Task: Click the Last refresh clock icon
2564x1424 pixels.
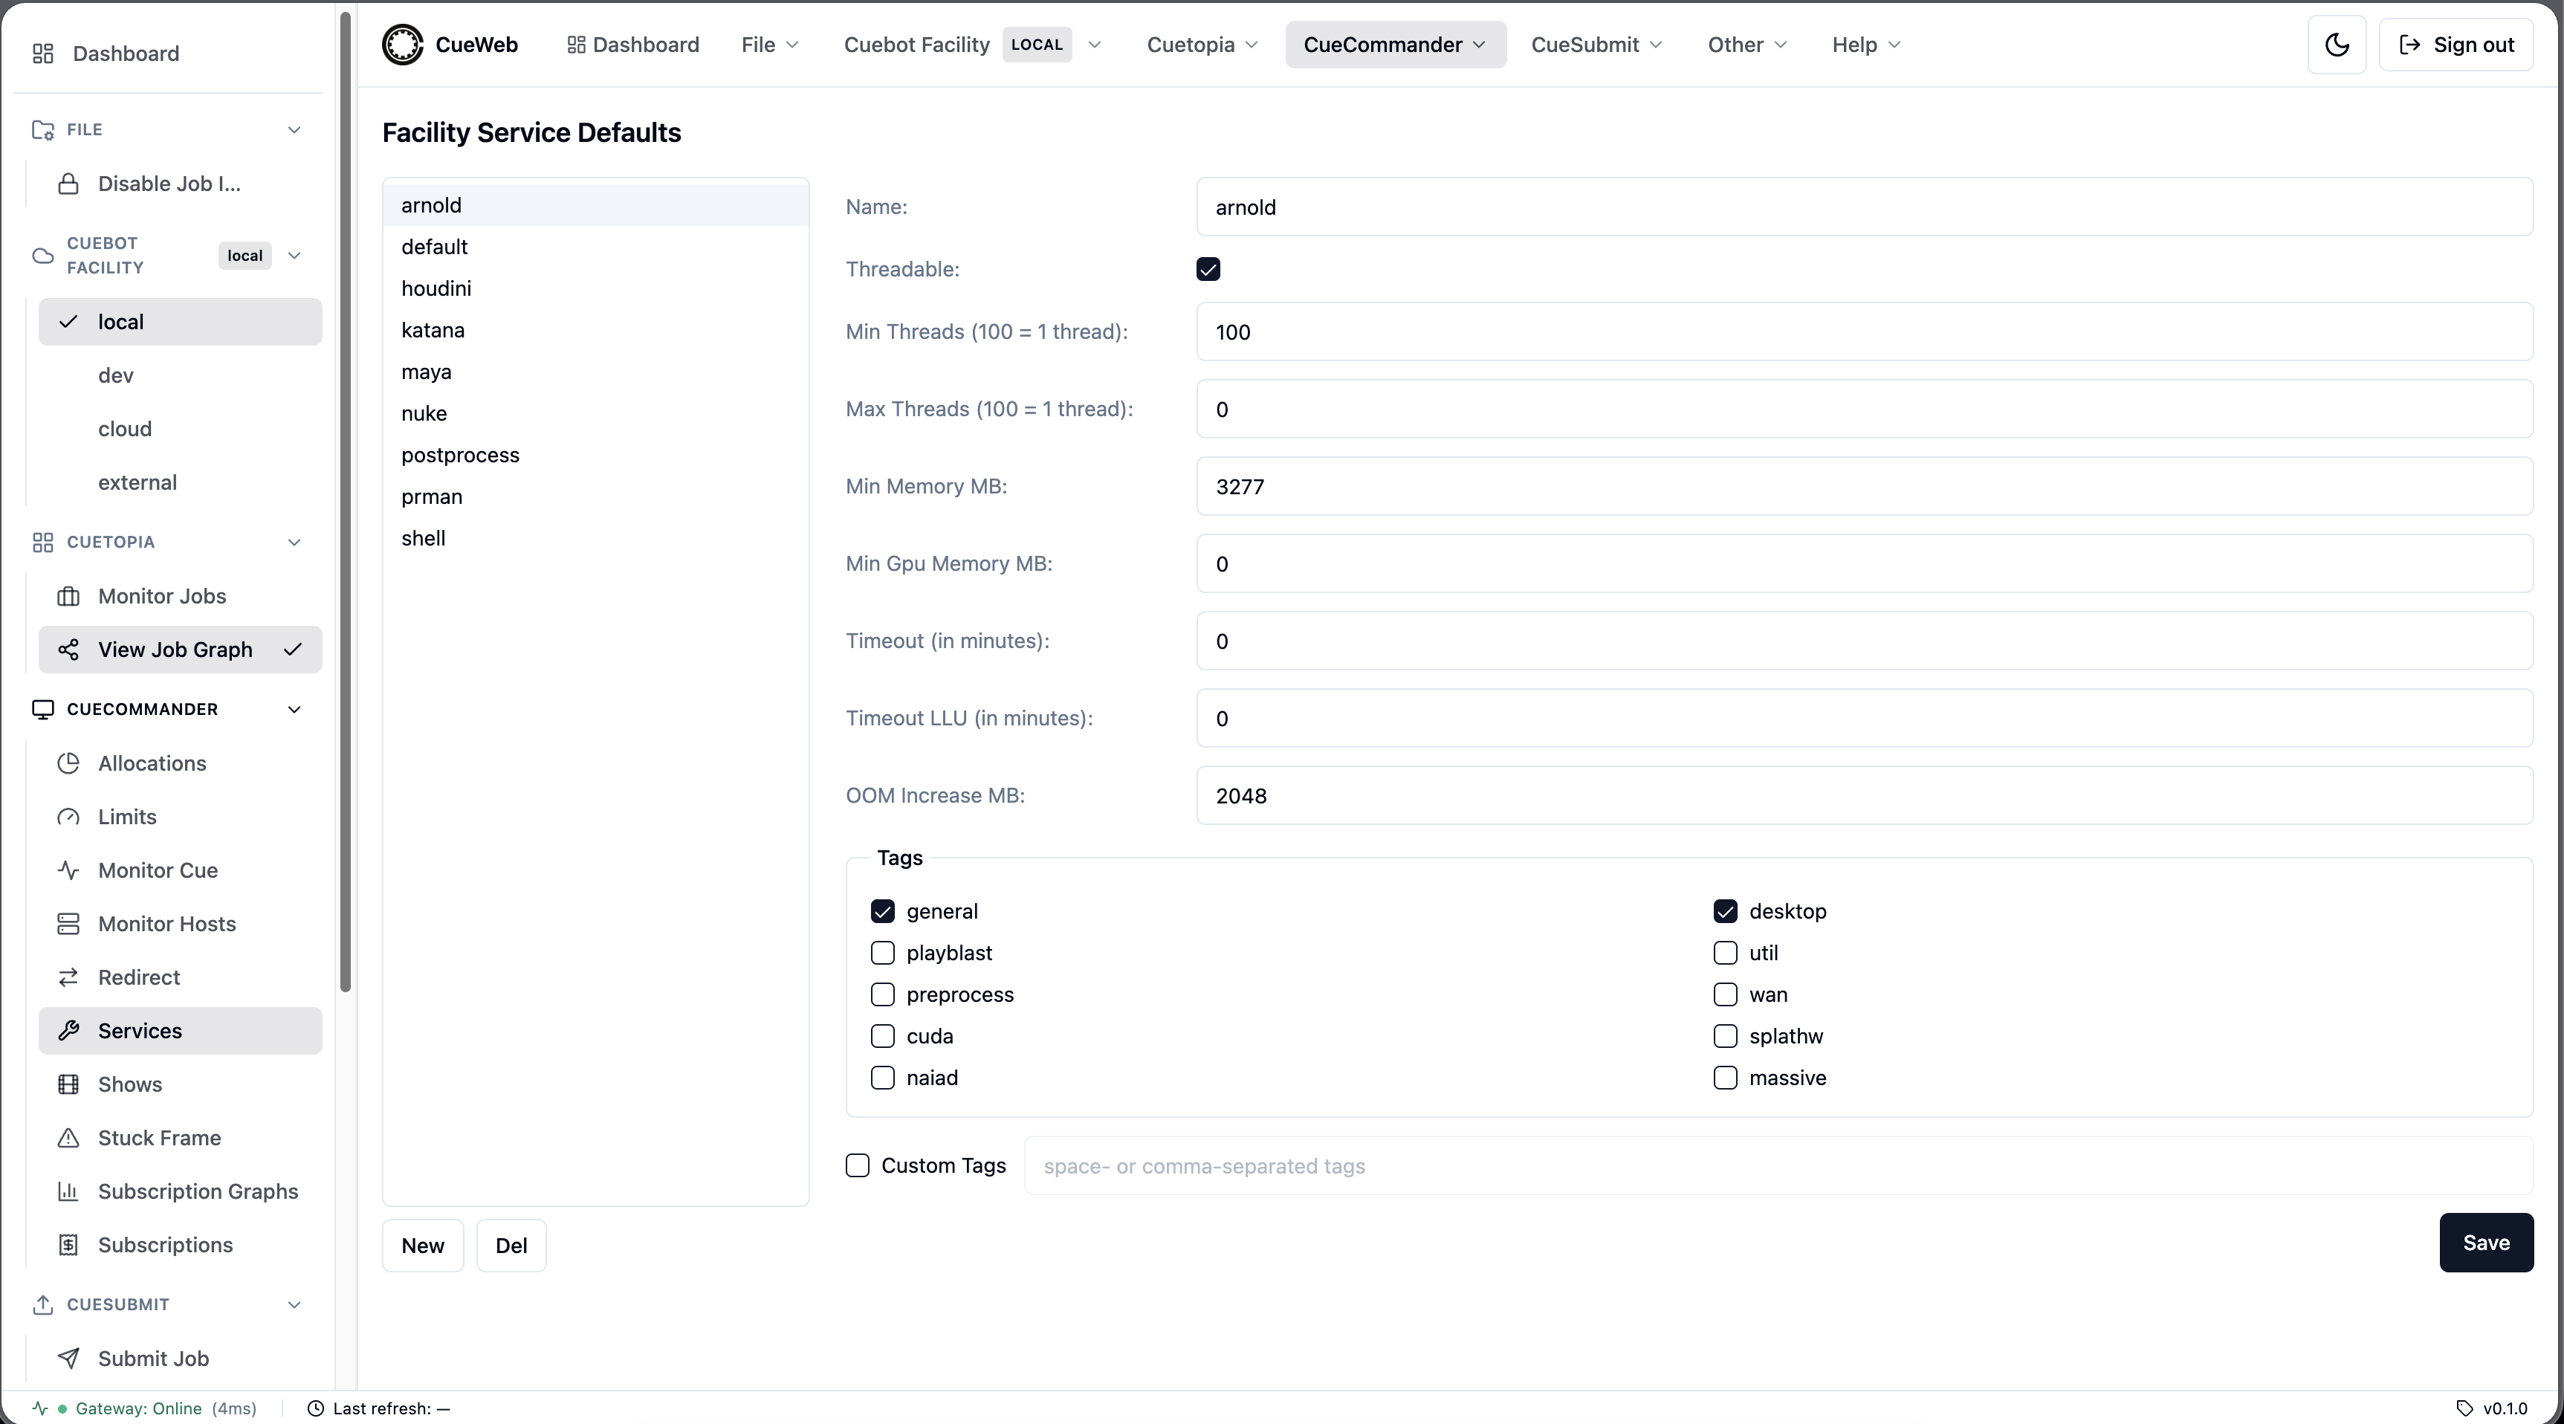Action: point(316,1409)
